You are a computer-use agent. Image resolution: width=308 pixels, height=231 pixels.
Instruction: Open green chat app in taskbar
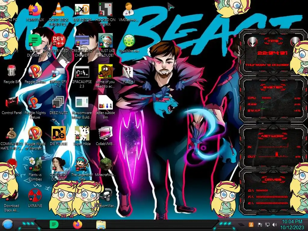click(x=54, y=224)
